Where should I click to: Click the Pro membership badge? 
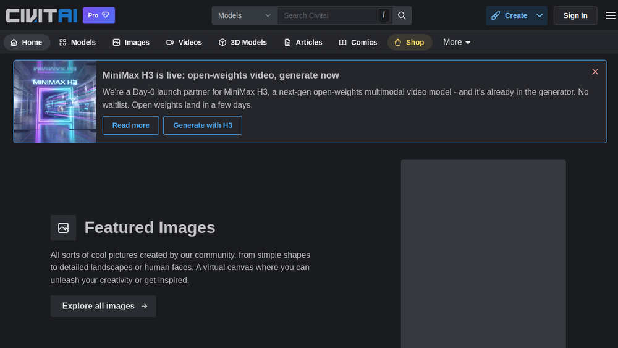pyautogui.click(x=99, y=15)
